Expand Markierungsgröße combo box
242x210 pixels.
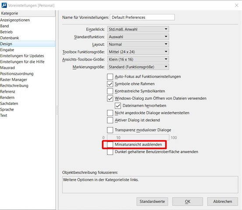(x=138, y=67)
